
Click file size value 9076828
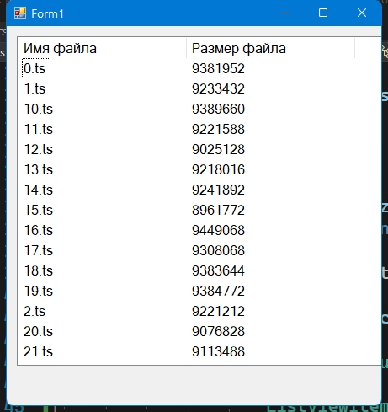click(218, 331)
